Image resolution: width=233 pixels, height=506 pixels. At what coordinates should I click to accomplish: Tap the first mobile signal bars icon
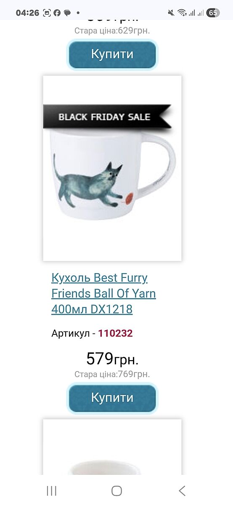(x=192, y=13)
